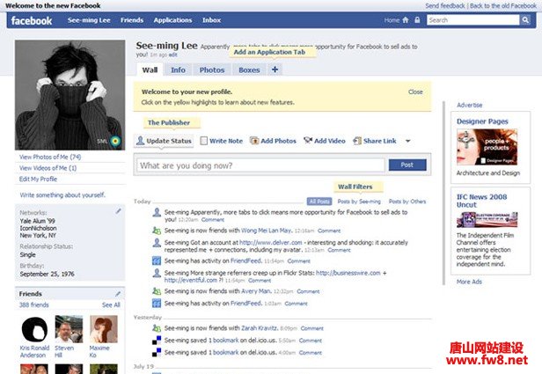
Task: Filter wall to Posts by See-ming
Action: (359, 202)
